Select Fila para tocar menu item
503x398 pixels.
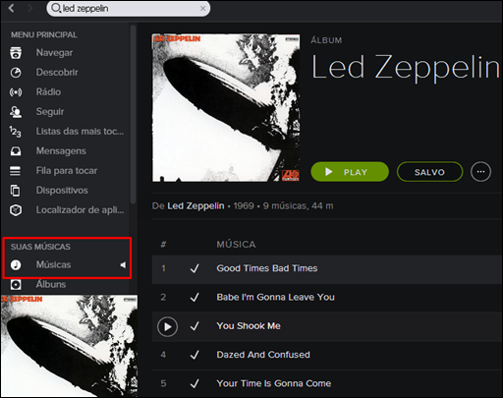(x=67, y=171)
